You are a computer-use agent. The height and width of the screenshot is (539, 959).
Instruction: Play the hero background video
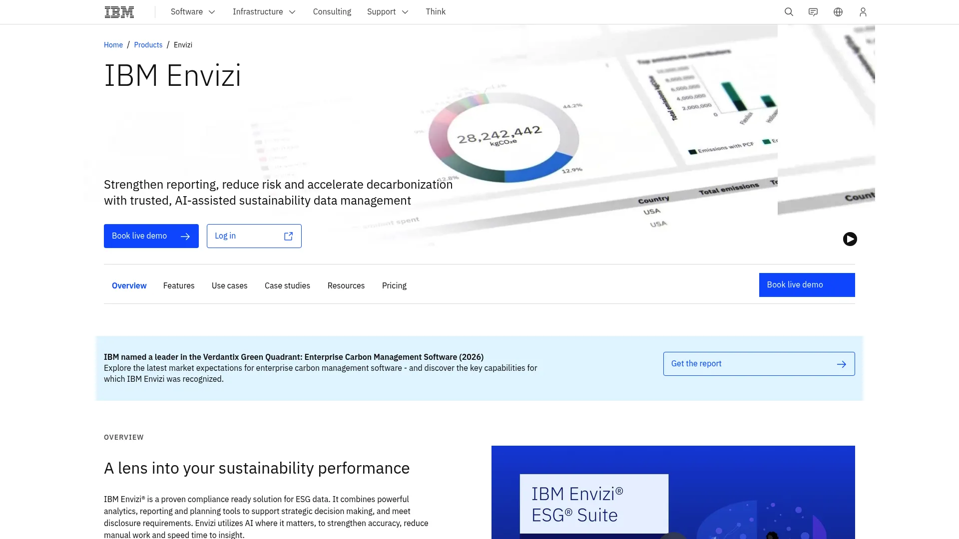(850, 239)
